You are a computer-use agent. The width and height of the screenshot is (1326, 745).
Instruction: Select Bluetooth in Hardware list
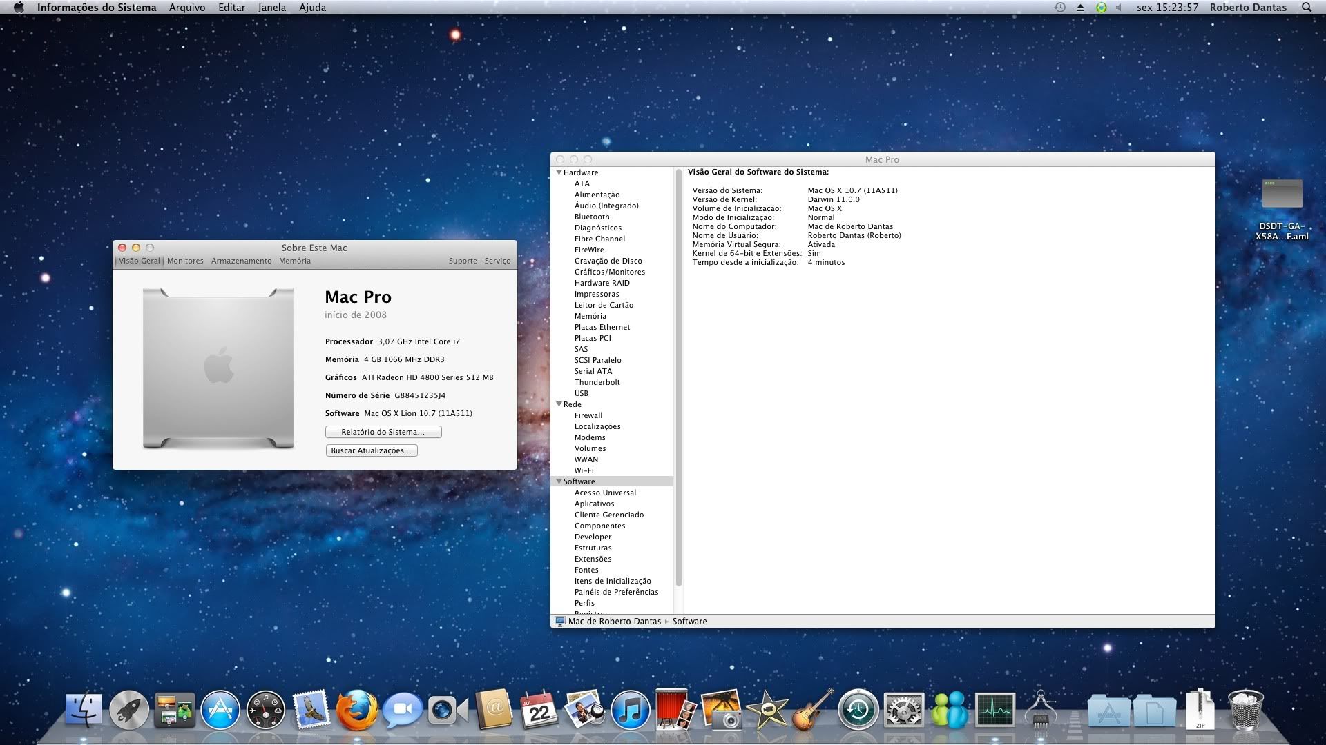(x=592, y=217)
